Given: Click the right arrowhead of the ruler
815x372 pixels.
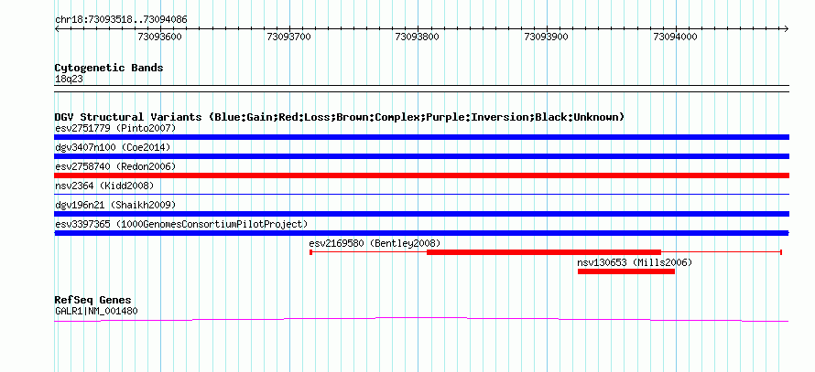Looking at the screenshot, I should coord(787,28).
